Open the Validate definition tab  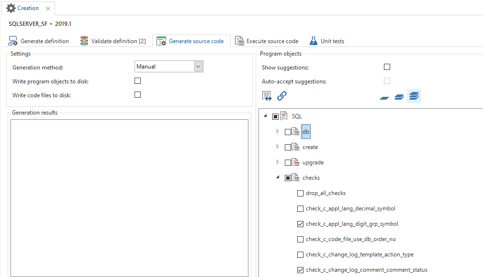(x=113, y=41)
